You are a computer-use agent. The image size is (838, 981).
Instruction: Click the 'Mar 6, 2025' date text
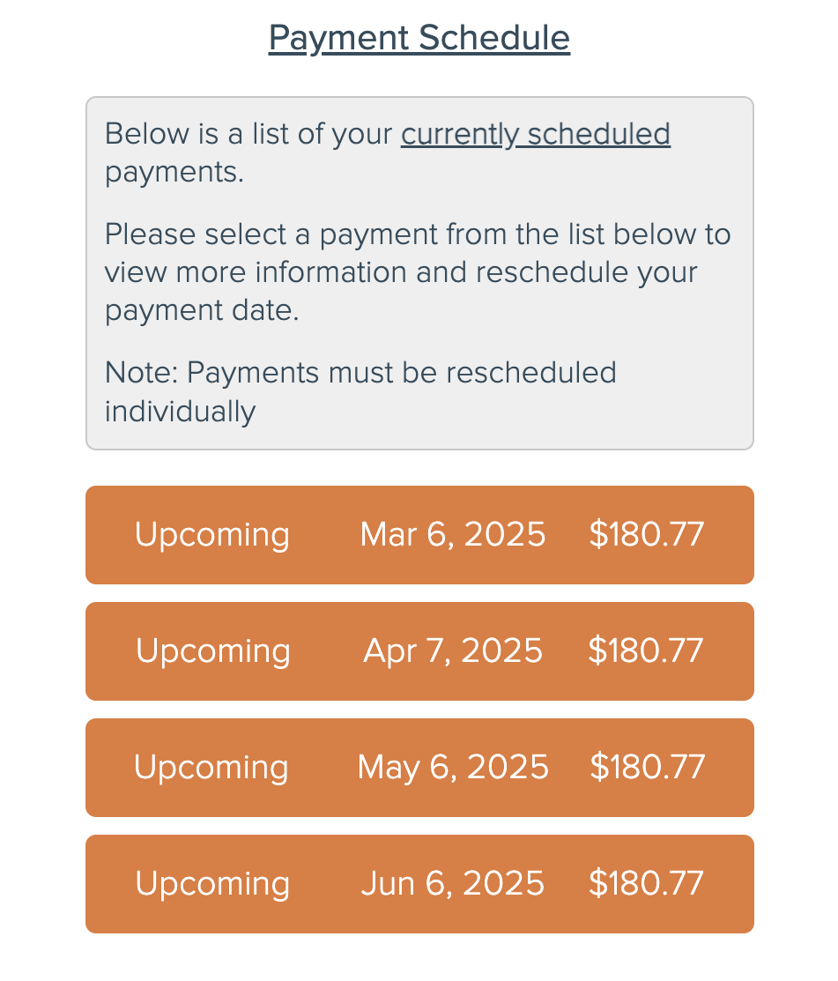pyautogui.click(x=453, y=535)
